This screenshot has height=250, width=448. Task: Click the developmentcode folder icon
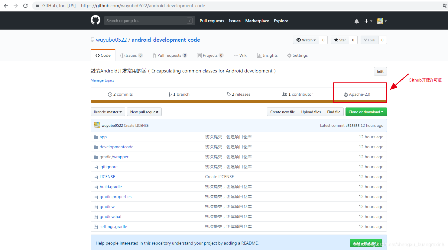96,147
